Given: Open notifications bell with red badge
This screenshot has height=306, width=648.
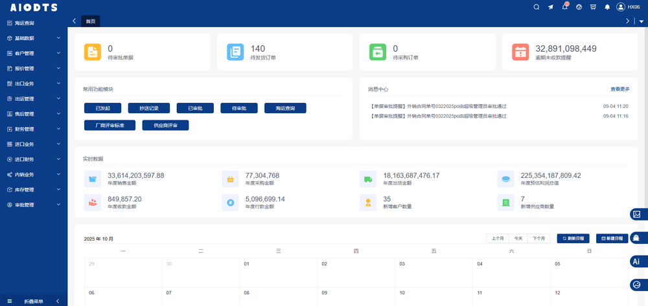Looking at the screenshot, I should point(564,7).
